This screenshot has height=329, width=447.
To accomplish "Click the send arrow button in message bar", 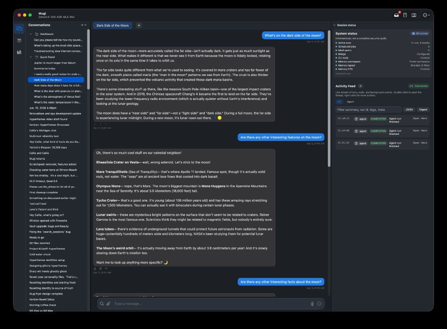I will pos(319,304).
